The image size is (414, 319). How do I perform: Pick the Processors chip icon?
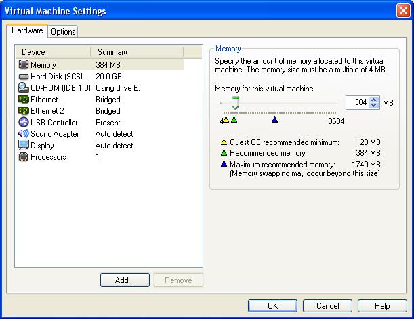(x=24, y=156)
